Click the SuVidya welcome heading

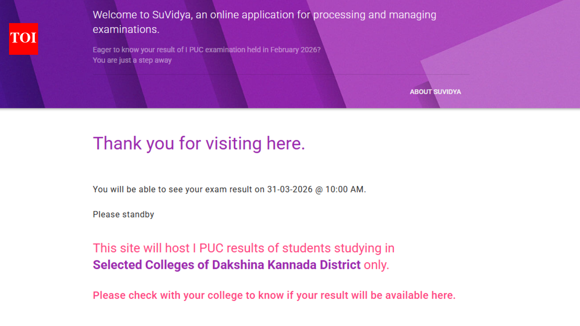(264, 22)
